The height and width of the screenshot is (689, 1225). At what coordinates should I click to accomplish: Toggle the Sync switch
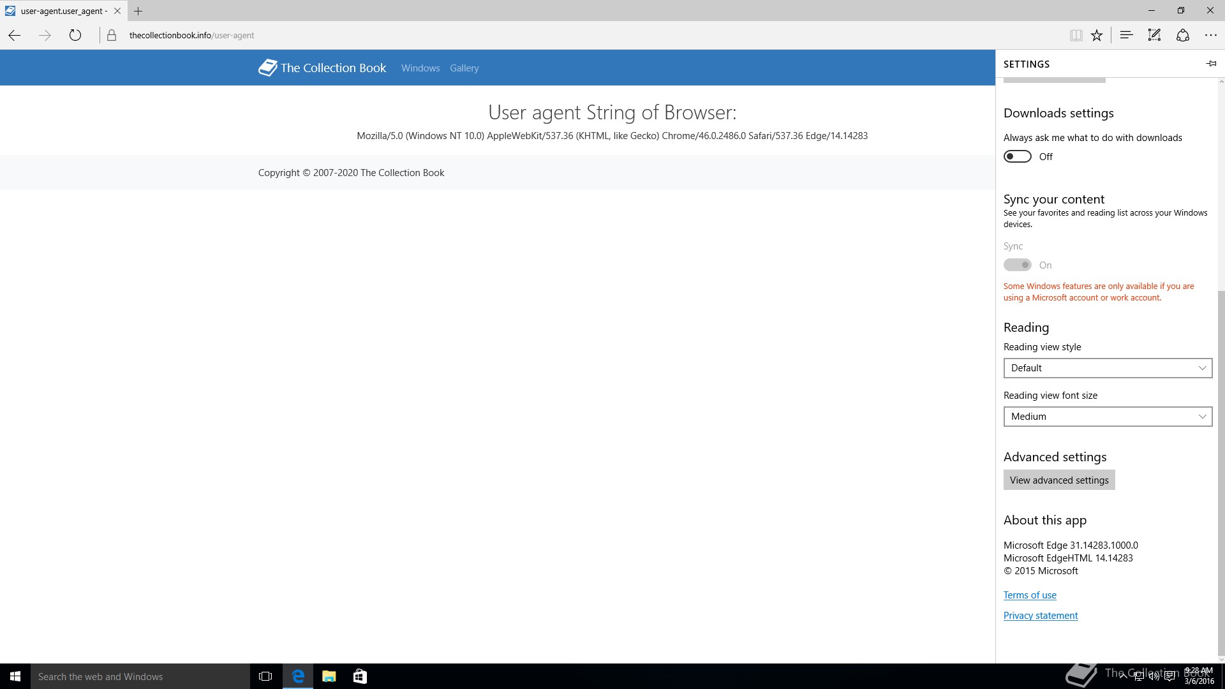[1017, 265]
